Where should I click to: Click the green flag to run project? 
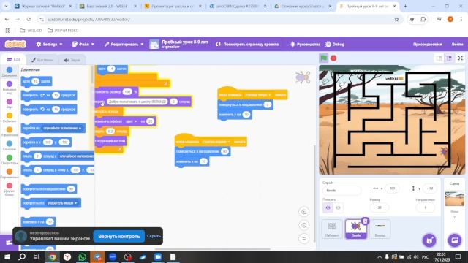pos(323,58)
